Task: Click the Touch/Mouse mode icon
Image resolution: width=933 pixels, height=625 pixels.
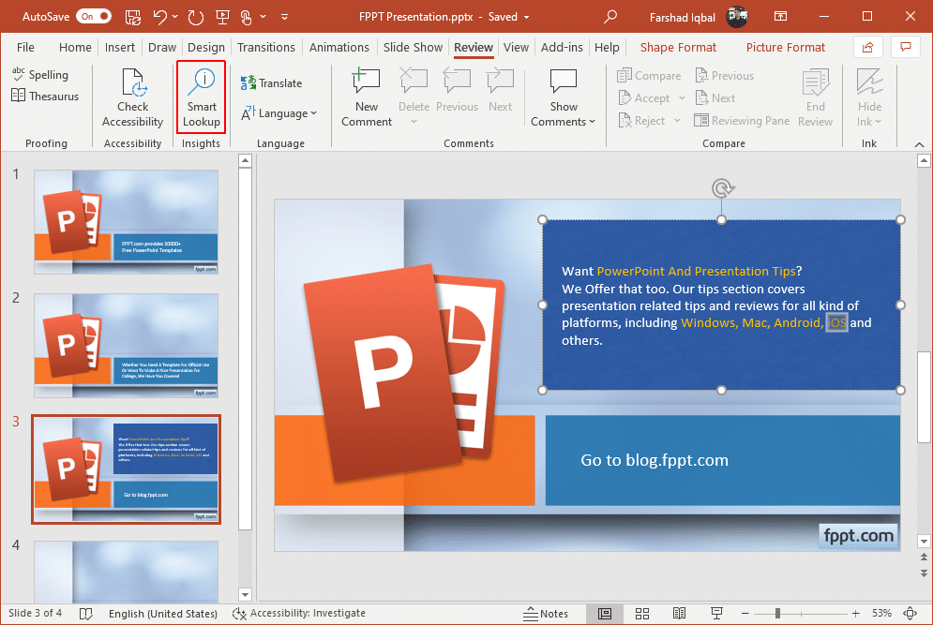Action: pos(246,17)
